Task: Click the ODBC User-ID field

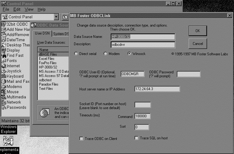Action: point(133,74)
